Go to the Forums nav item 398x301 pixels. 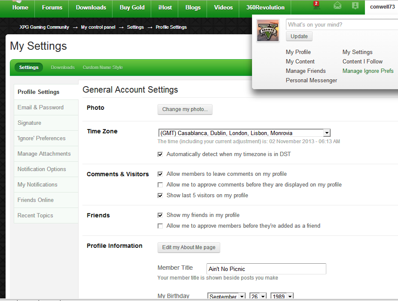[52, 7]
